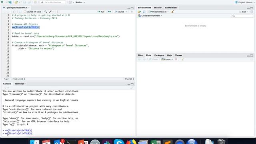
Task: Click the Run button
Action: tap(101, 12)
